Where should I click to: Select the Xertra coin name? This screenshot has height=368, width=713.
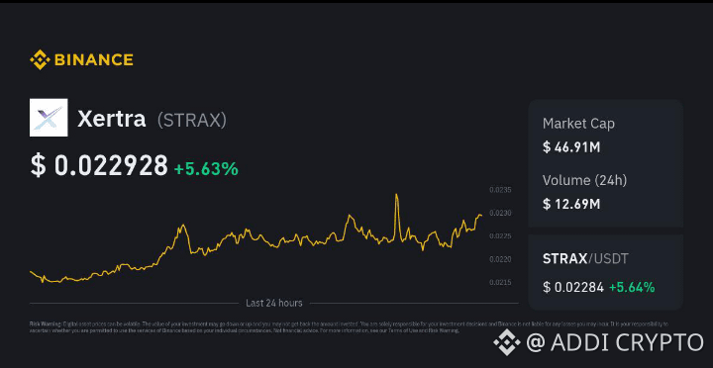111,119
